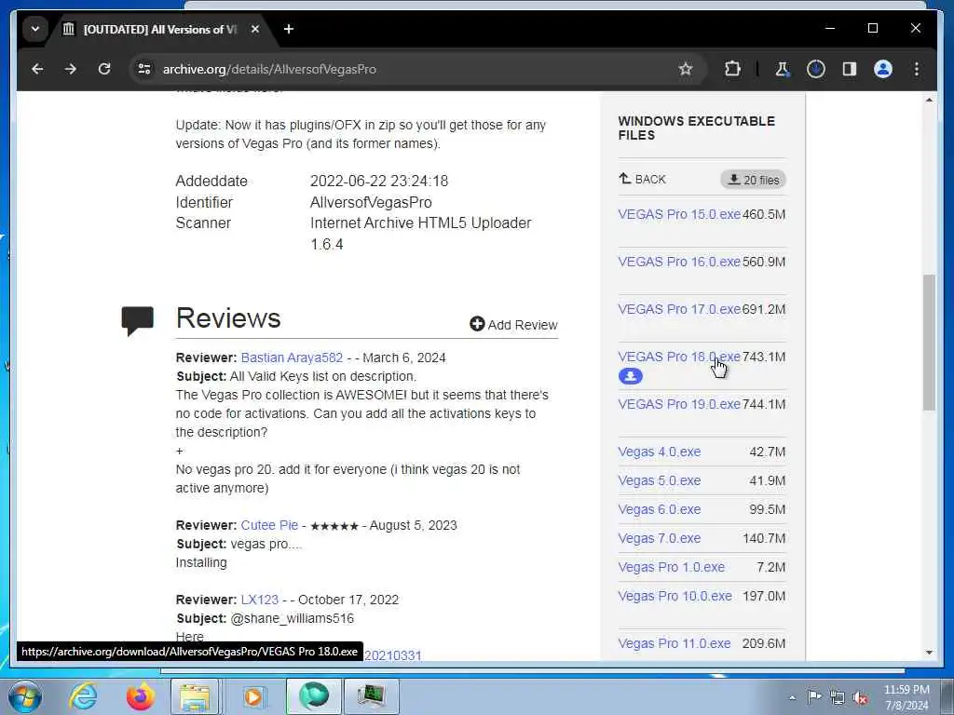Download Vegas 7.0.exe
Viewport: 954px width, 715px height.
[660, 538]
